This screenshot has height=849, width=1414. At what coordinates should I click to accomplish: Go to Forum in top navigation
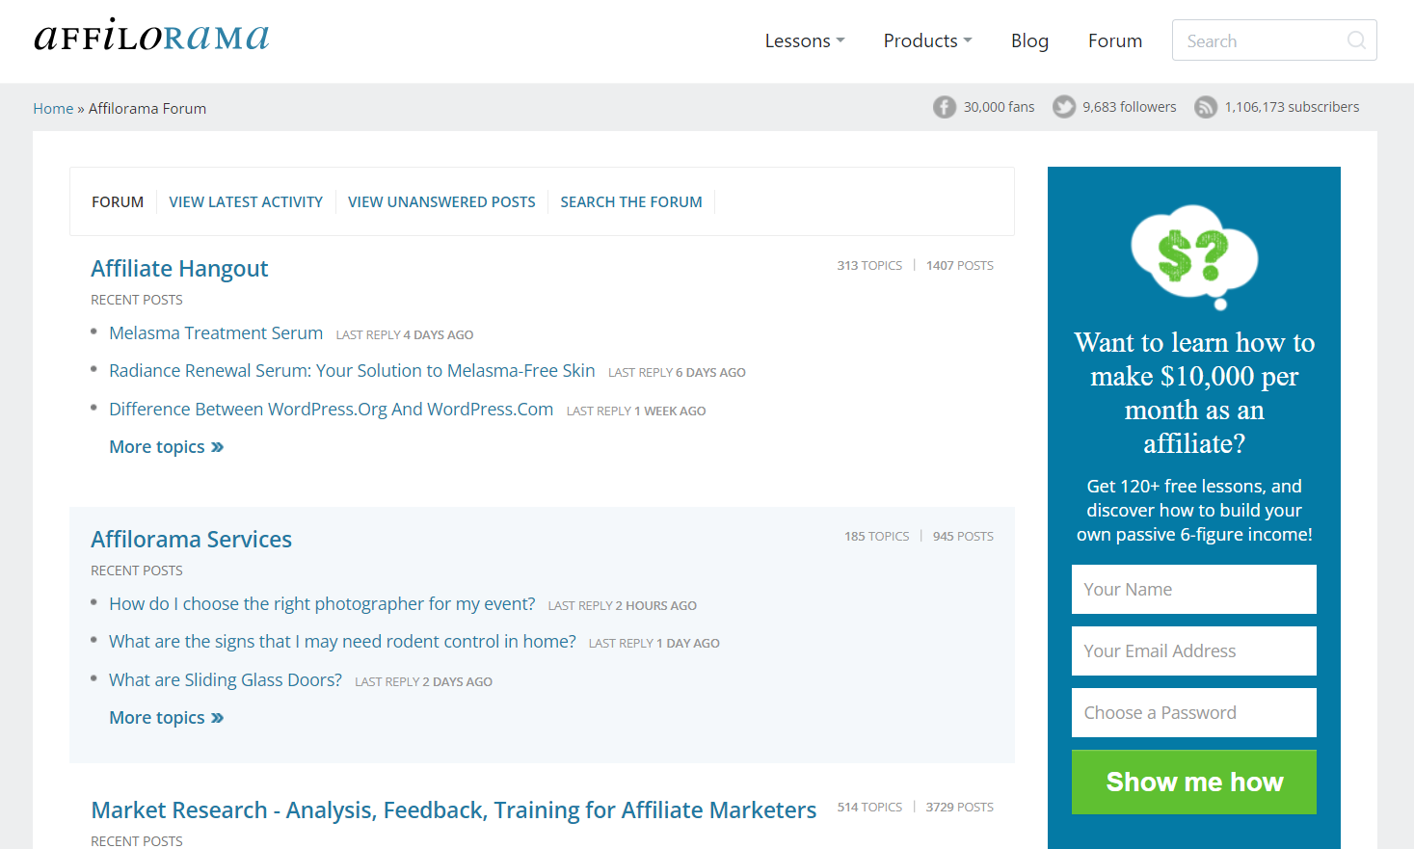[1115, 40]
